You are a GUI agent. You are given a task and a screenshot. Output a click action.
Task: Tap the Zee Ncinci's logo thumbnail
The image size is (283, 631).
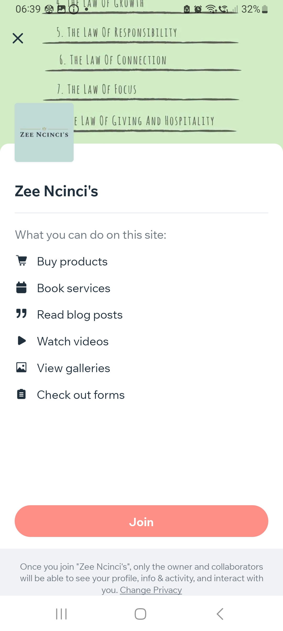44,132
